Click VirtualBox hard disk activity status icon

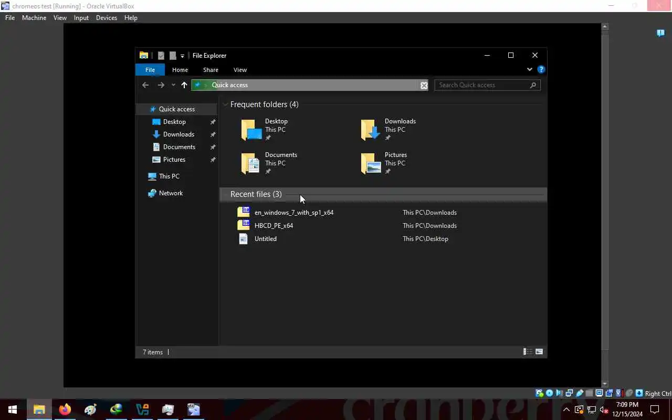[539, 393]
